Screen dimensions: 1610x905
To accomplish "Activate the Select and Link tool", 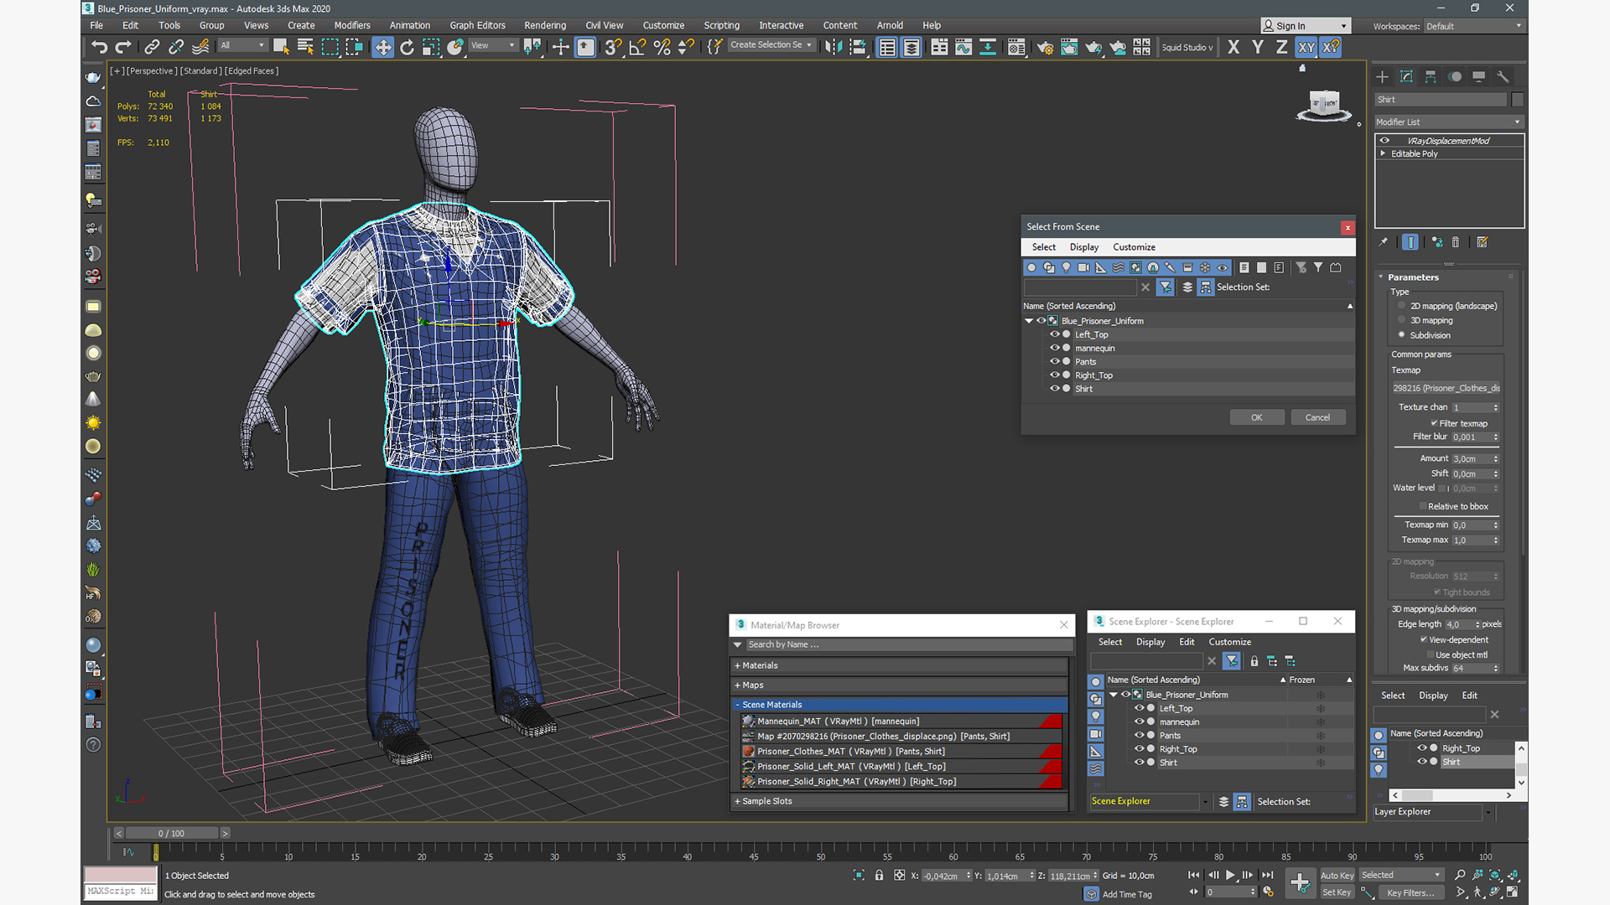I will 152,47.
